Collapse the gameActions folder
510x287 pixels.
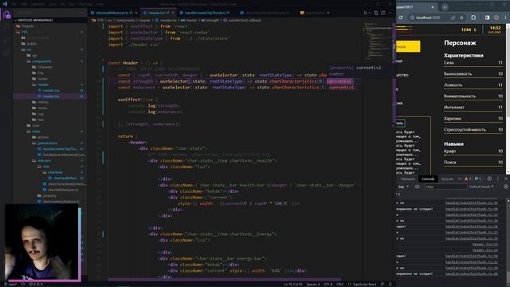[47, 143]
